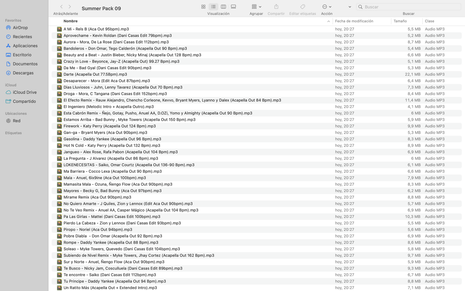Open AirDrop from the sidebar

[x=20, y=28]
